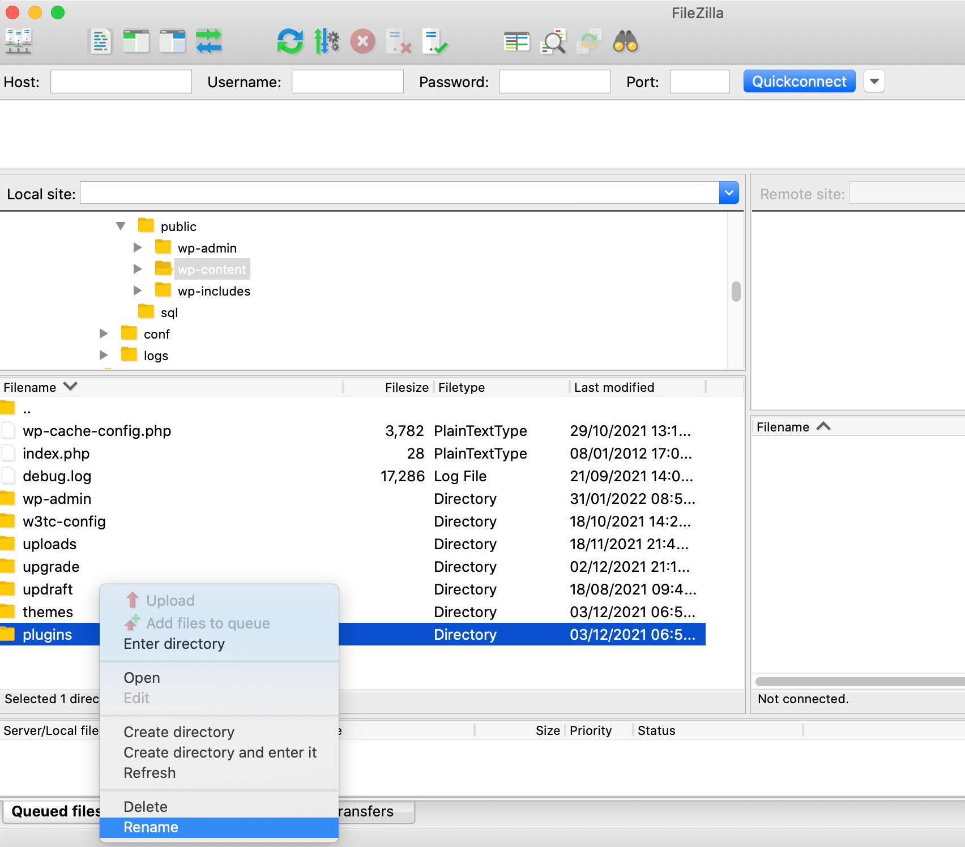Refresh file and folder lists icon
Image resolution: width=965 pixels, height=847 pixels.
(291, 41)
